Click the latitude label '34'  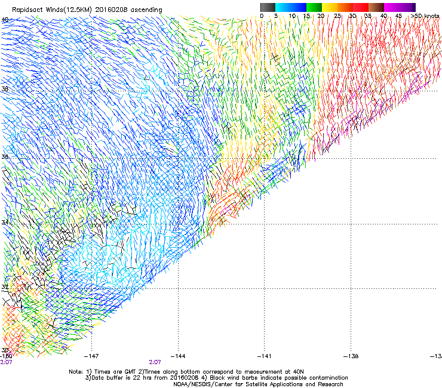click(5, 222)
